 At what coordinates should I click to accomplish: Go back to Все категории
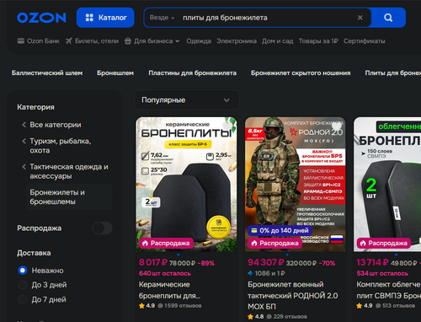click(56, 125)
